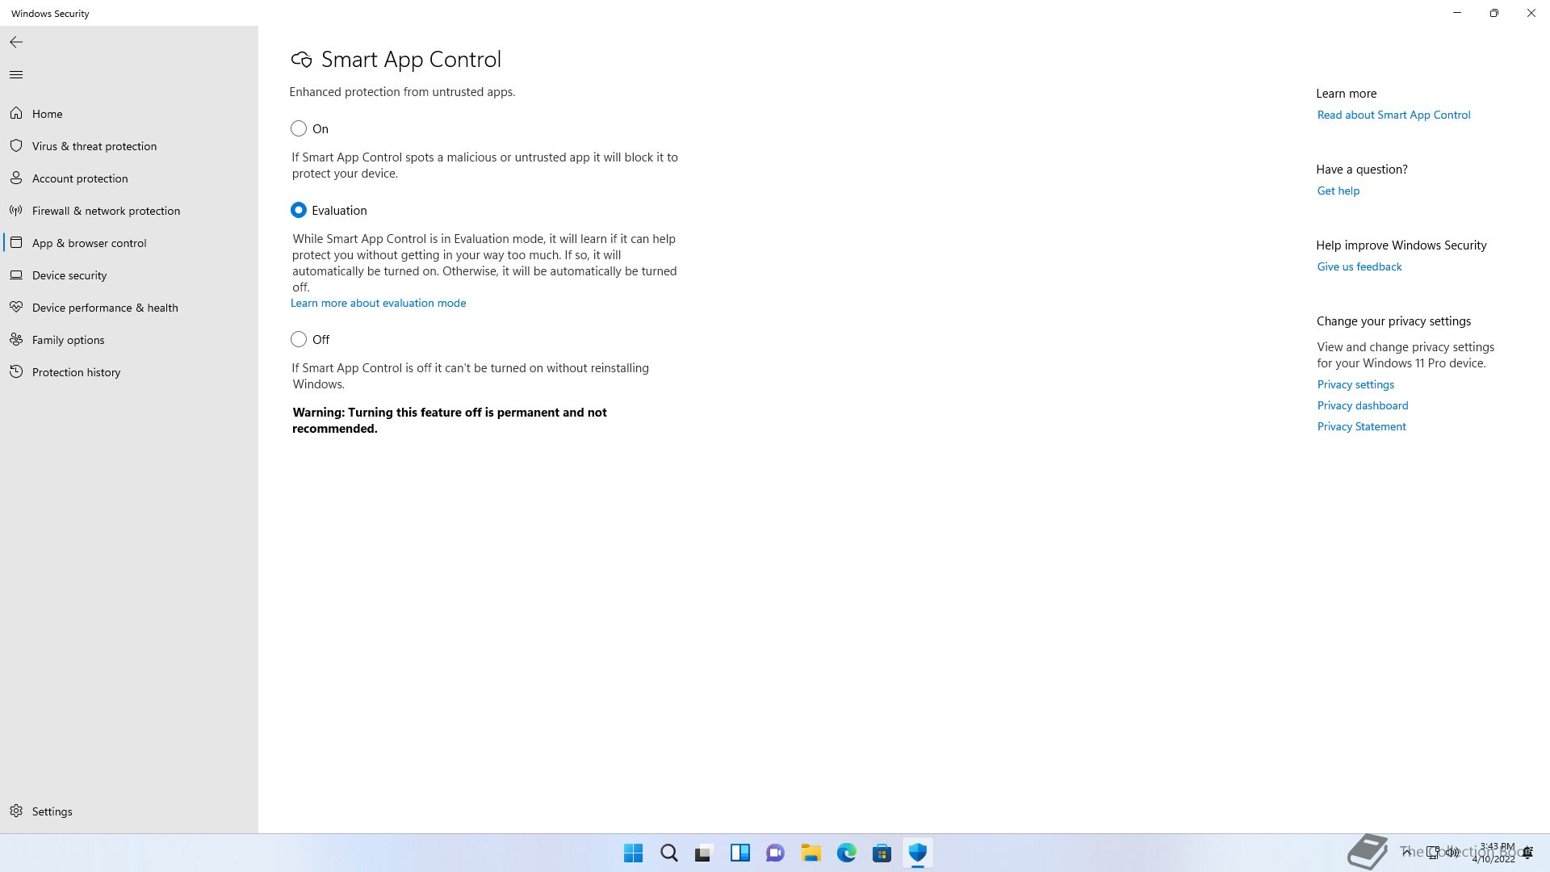This screenshot has height=872, width=1550.
Task: Click Learn more about evaluation mode link
Action: pos(378,304)
